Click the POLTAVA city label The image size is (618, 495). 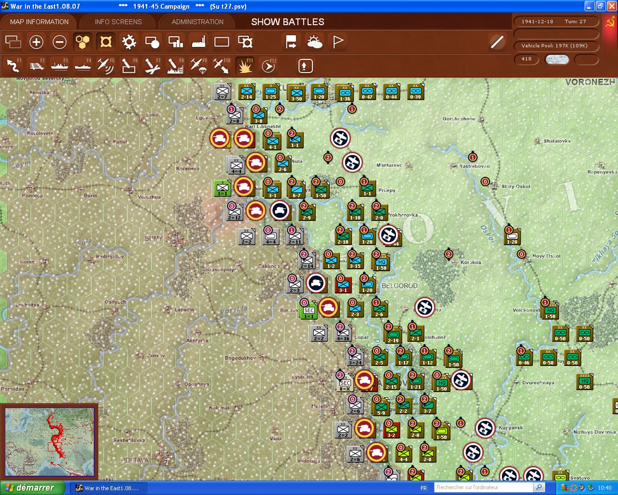(x=135, y=460)
